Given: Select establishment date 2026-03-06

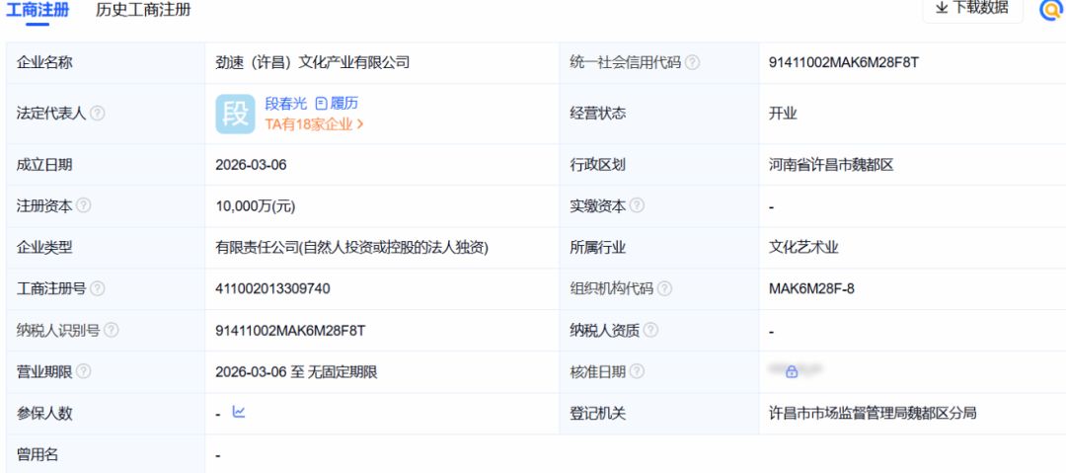Looking at the screenshot, I should pyautogui.click(x=251, y=165).
